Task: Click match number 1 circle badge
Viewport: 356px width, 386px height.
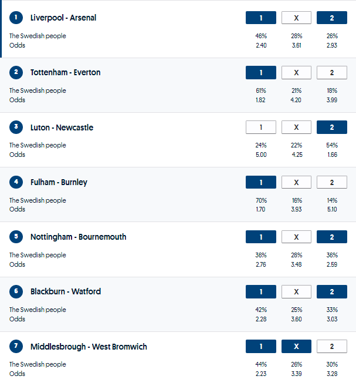Action: pos(16,18)
